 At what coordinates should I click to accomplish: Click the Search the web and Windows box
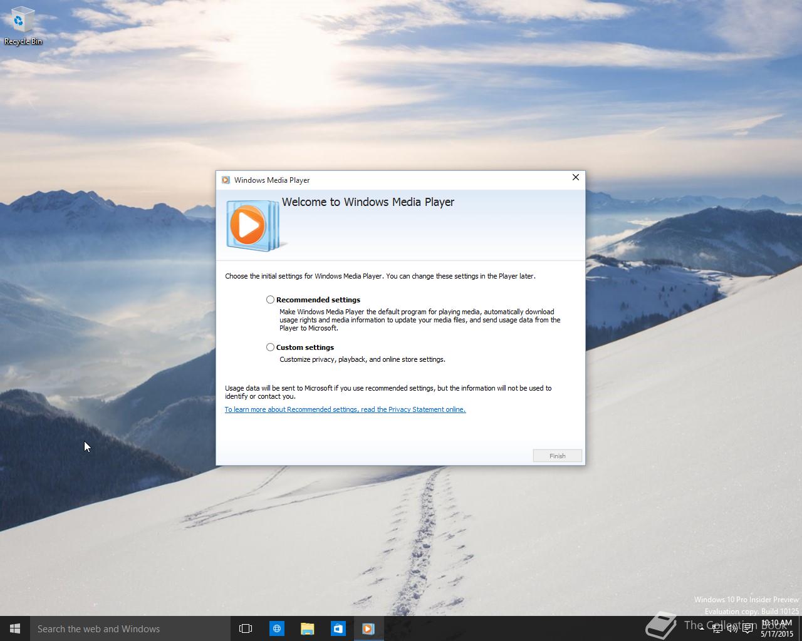click(x=130, y=628)
